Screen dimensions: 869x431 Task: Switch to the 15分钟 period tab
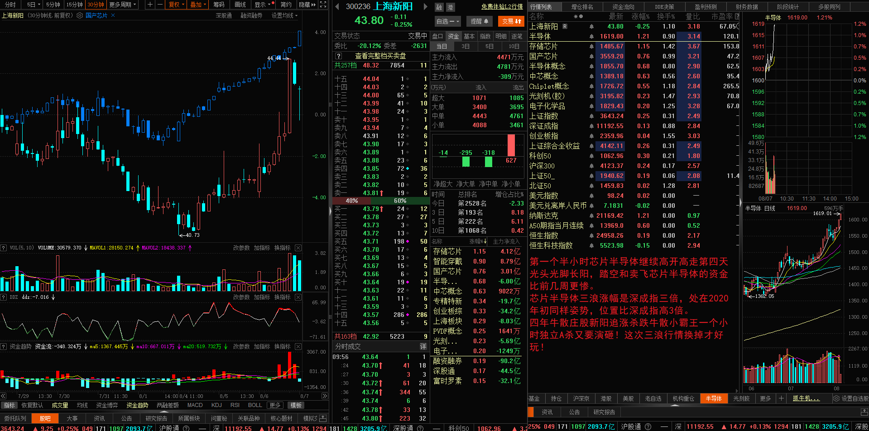click(74, 5)
